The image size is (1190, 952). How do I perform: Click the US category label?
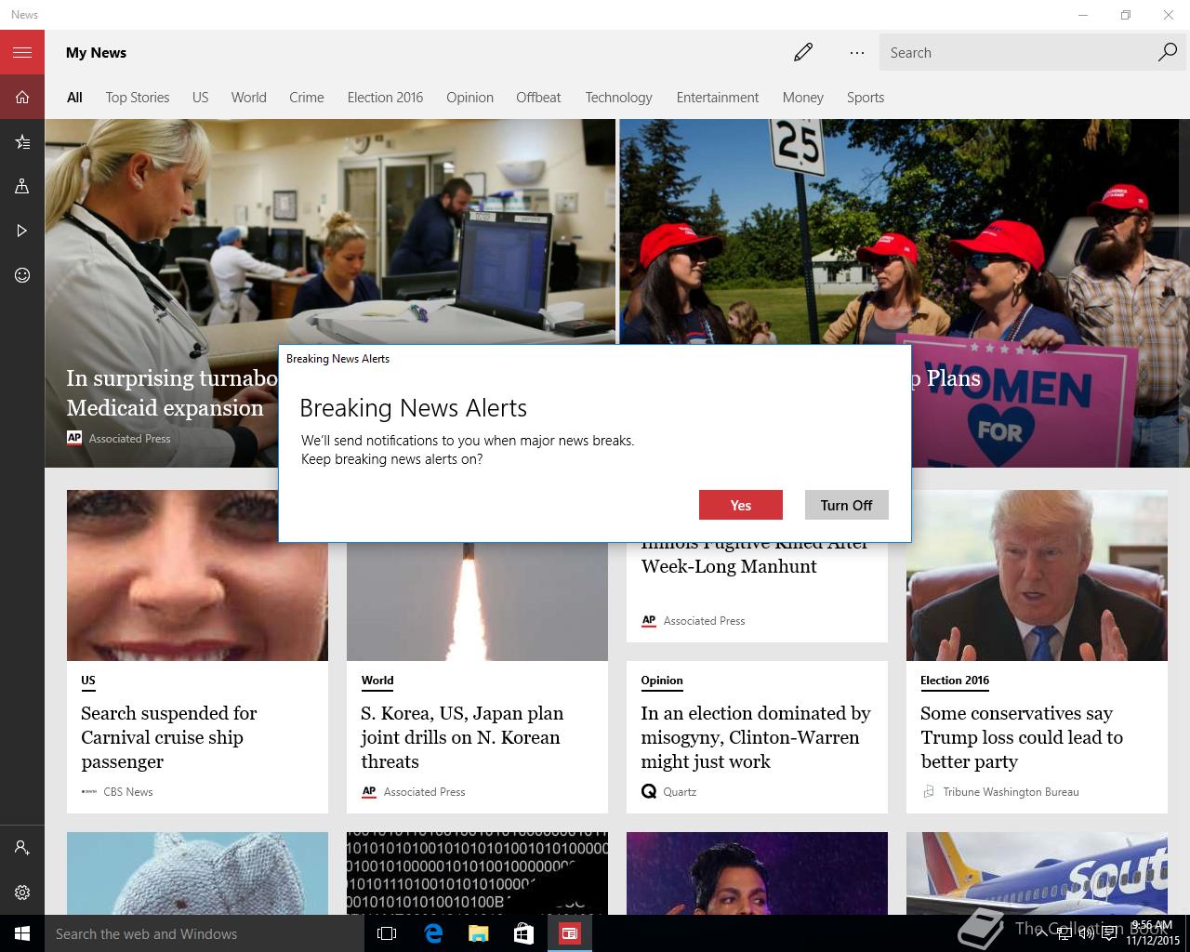pyautogui.click(x=88, y=681)
